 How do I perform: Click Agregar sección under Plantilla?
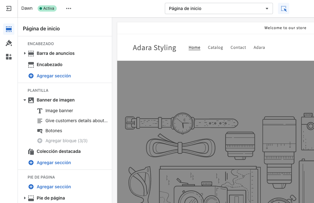54,163
